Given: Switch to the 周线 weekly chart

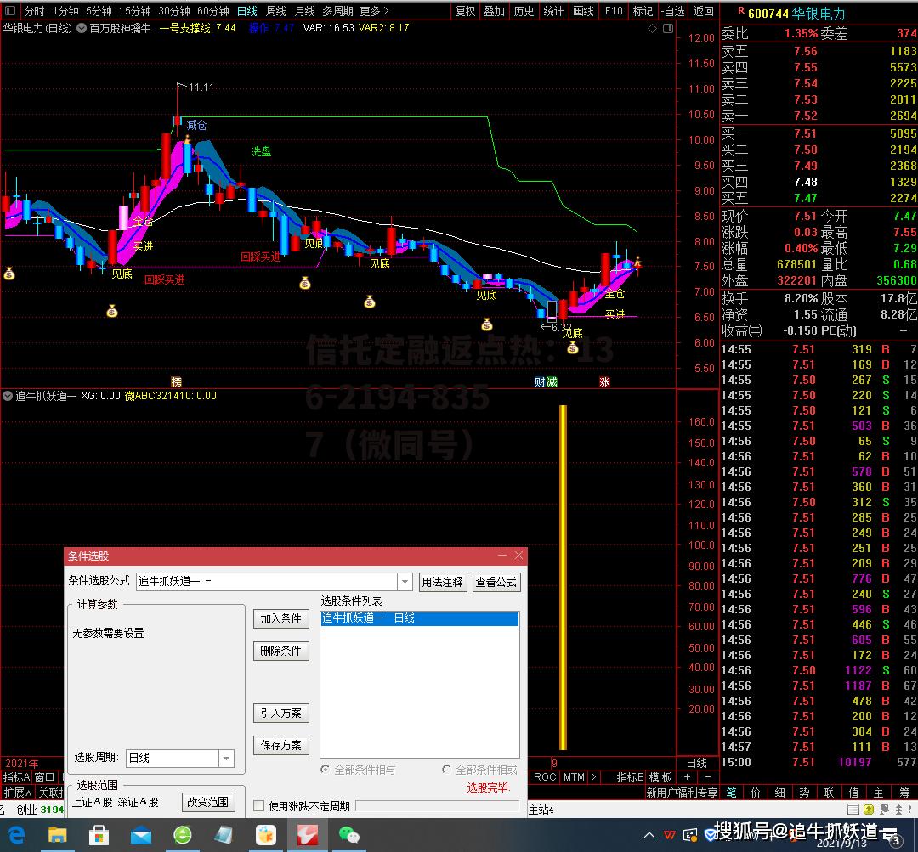Looking at the screenshot, I should pos(276,11).
